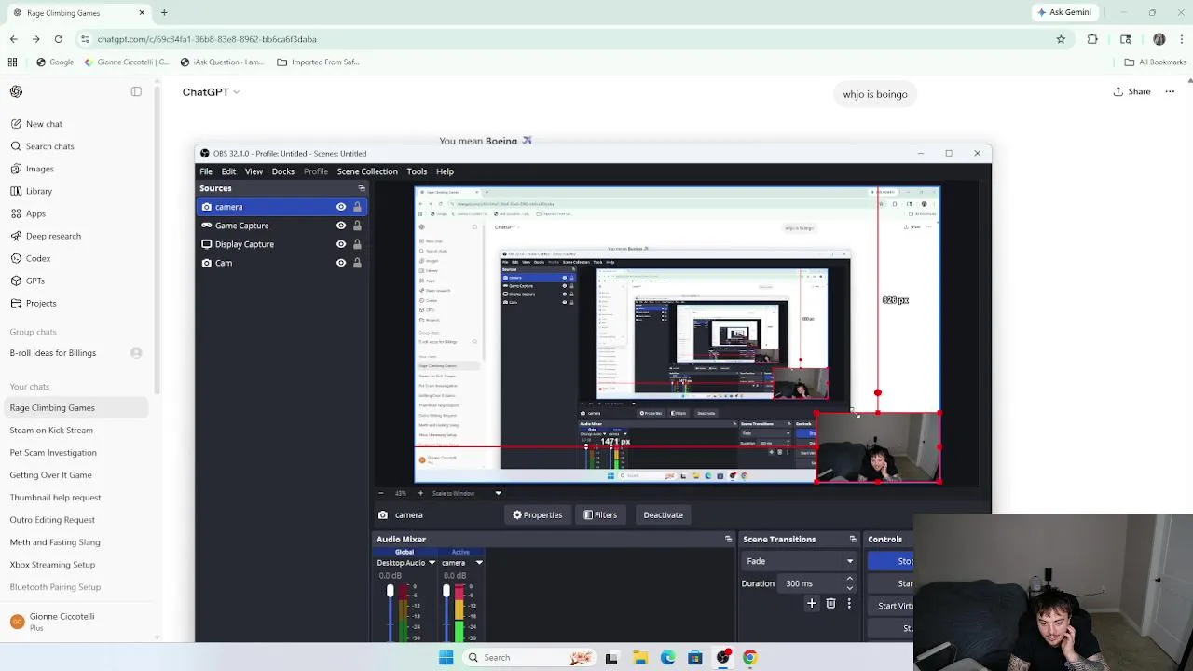This screenshot has width=1193, height=671.
Task: Open Microsoft Edge from taskbar
Action: 668,658
